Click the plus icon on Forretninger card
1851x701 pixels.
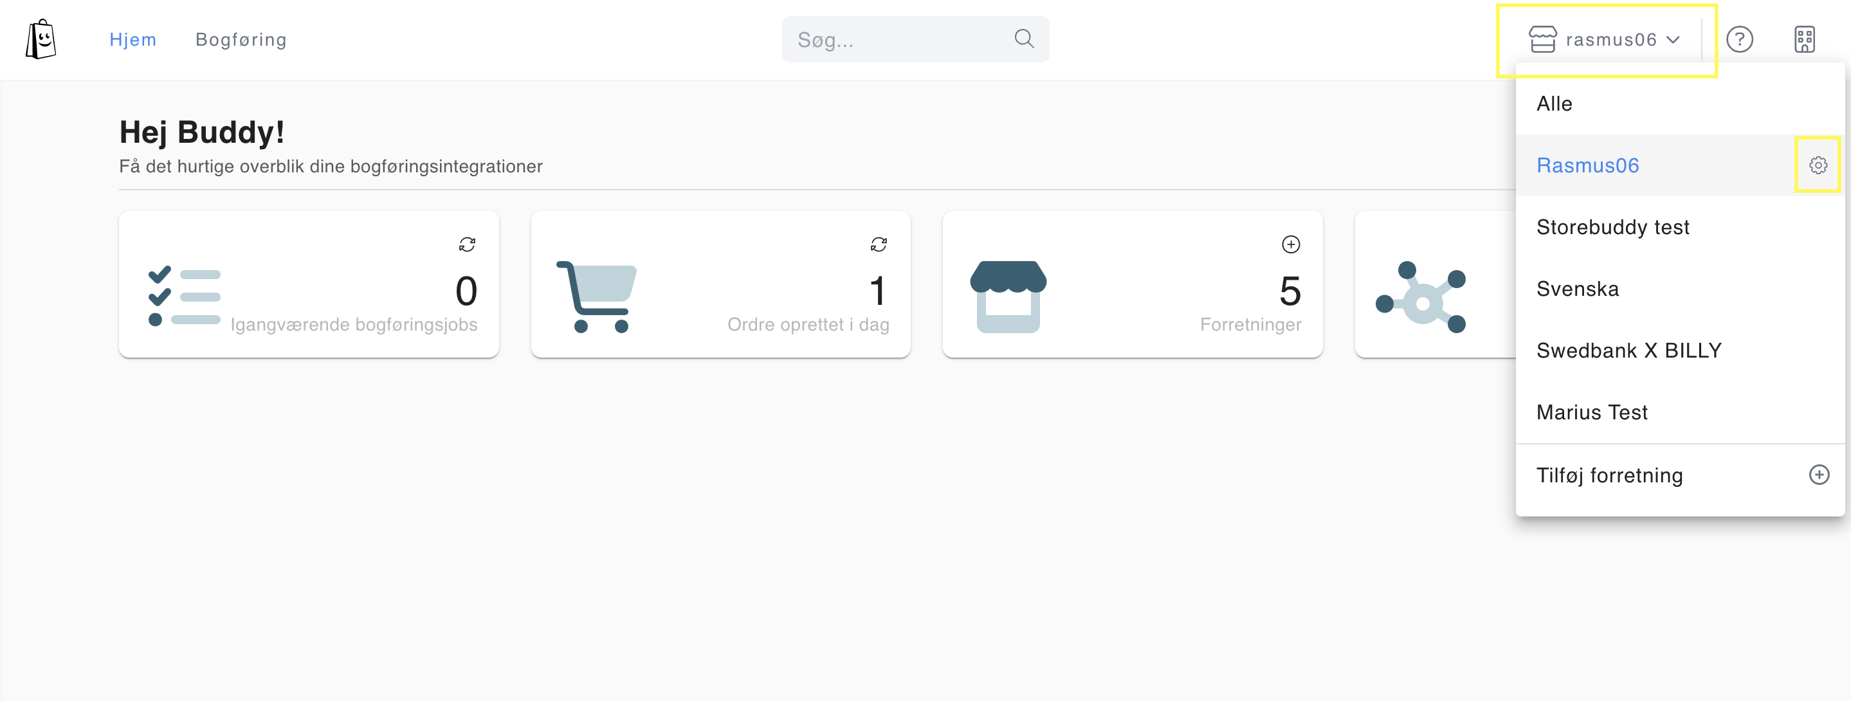[x=1291, y=244]
